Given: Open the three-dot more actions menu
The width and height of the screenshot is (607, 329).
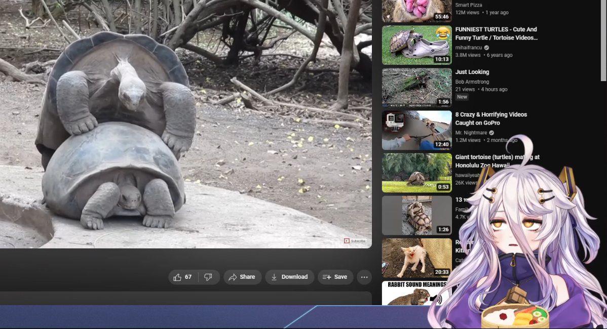Looking at the screenshot, I should click(x=364, y=277).
